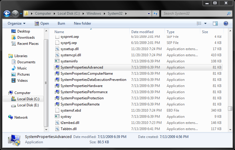Select the syssetup.dll file icon
235x150 pixels.
[57, 49]
